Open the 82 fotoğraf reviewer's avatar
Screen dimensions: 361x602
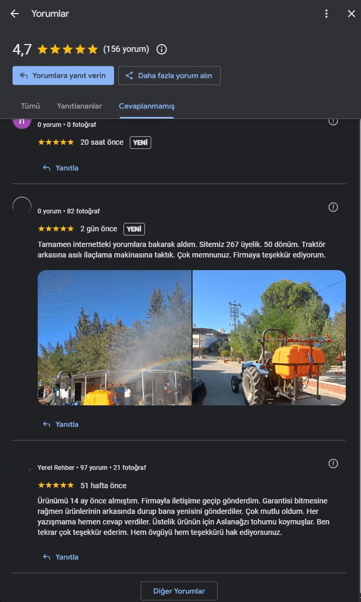[x=22, y=206]
